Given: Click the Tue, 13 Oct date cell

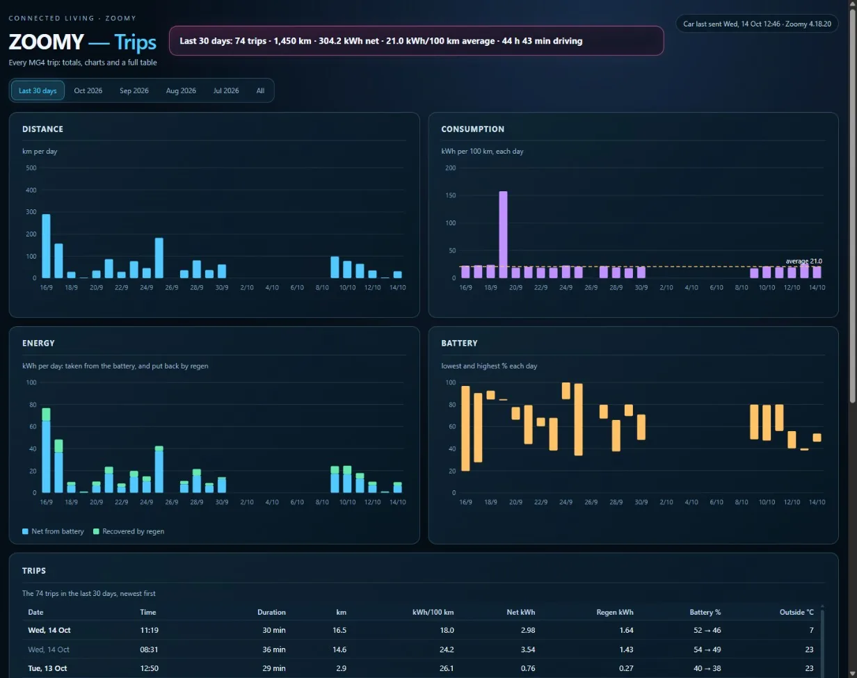Looking at the screenshot, I should (47, 668).
